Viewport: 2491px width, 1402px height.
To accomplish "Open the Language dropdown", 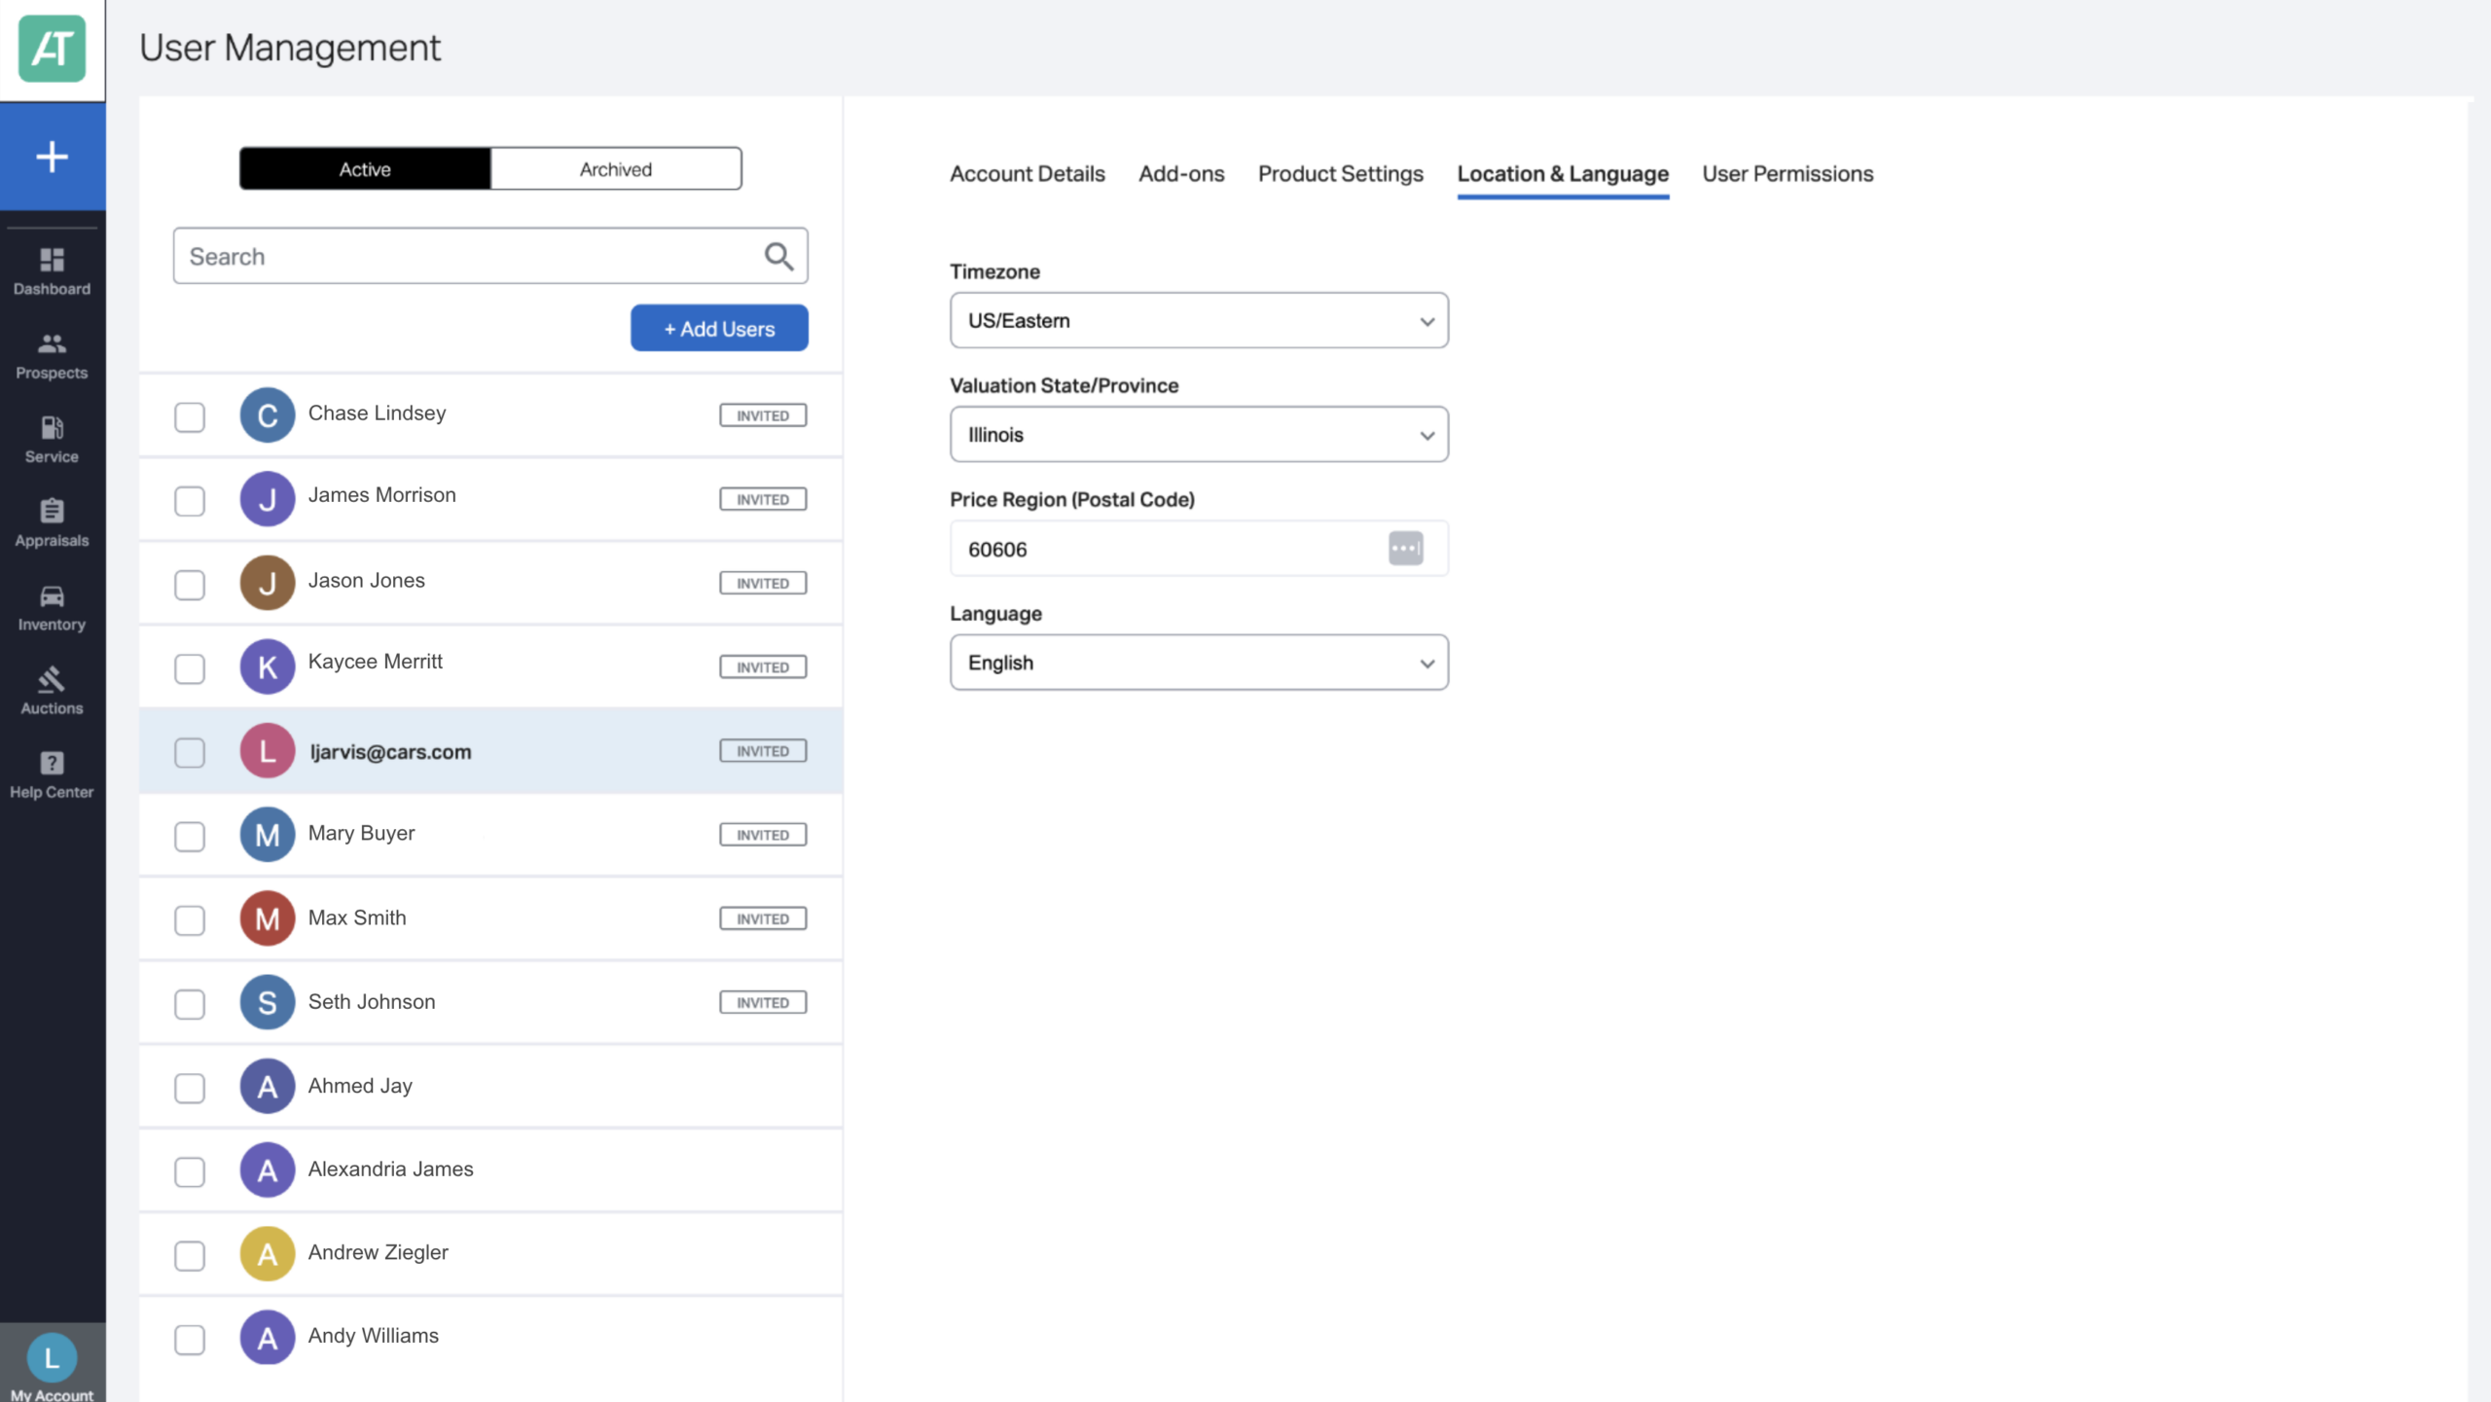I will point(1199,663).
